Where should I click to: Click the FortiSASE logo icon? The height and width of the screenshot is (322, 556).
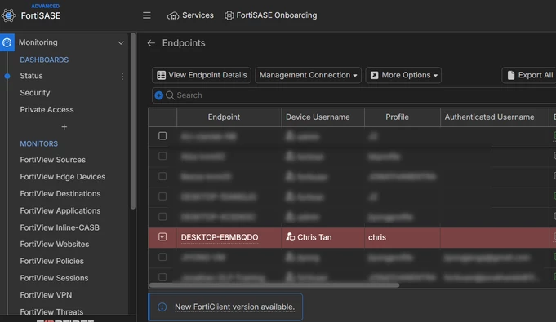(8, 15)
